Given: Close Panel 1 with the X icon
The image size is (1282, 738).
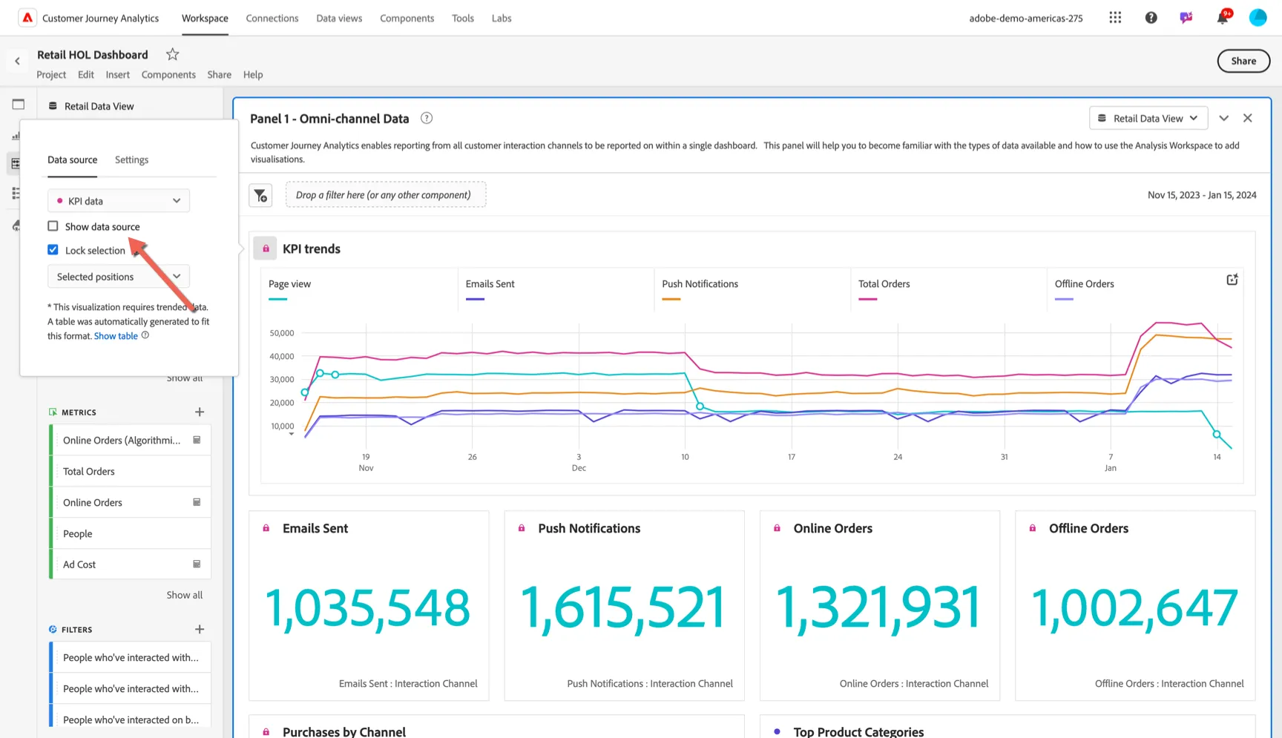Looking at the screenshot, I should point(1247,118).
